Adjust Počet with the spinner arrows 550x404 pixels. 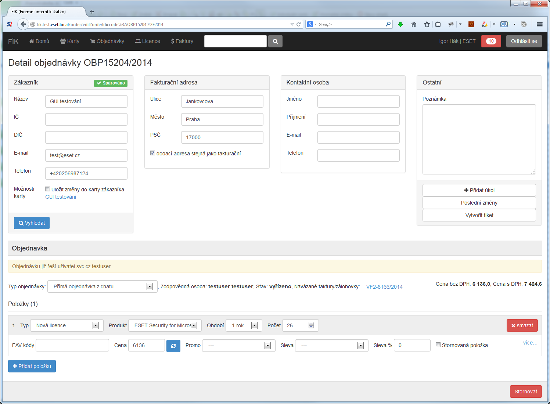[311, 325]
